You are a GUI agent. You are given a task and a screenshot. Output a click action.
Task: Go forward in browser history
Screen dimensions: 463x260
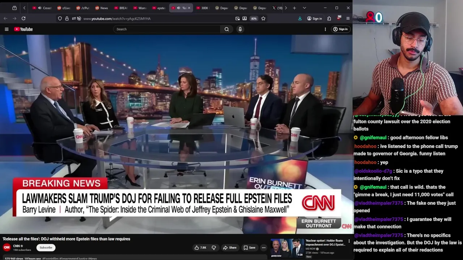(x=14, y=18)
